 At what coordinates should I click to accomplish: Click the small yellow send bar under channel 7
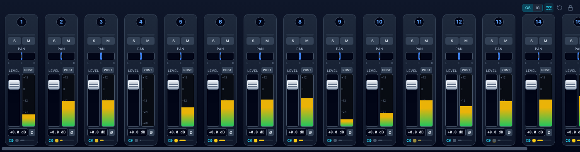click(x=262, y=140)
